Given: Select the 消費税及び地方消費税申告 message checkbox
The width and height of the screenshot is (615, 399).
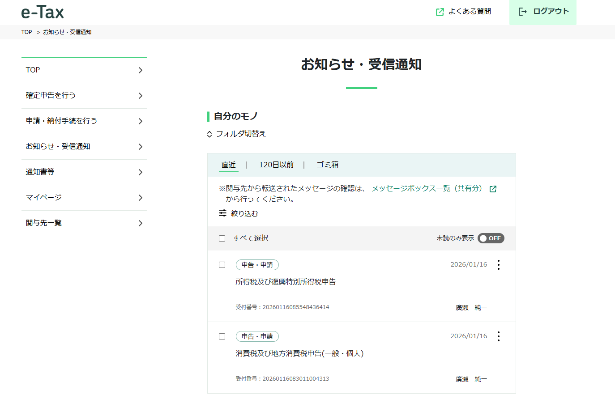Looking at the screenshot, I should coord(222,336).
